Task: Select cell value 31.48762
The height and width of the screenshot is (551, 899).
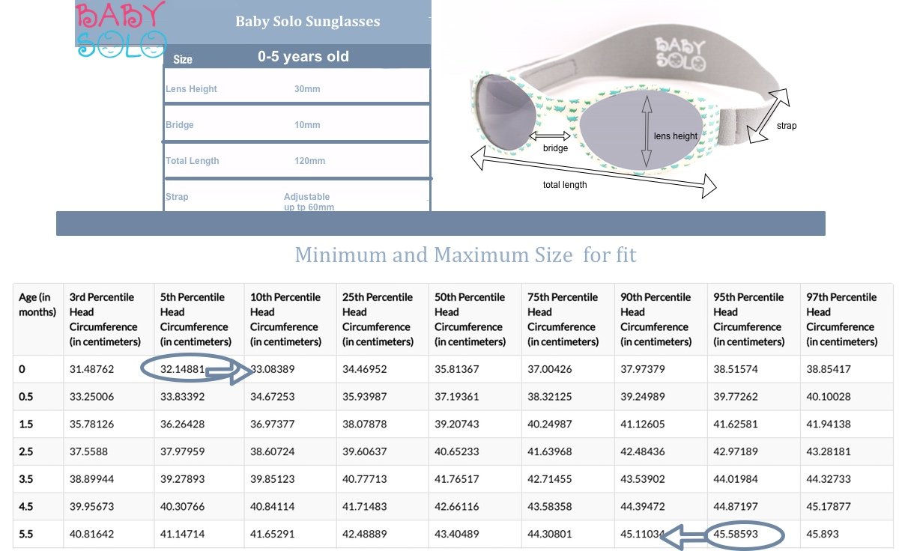Action: (x=91, y=369)
